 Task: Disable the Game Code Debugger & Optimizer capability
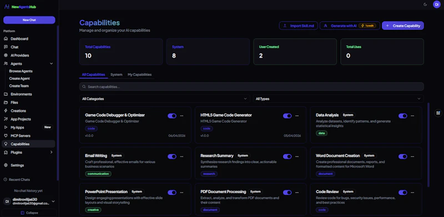click(x=172, y=116)
